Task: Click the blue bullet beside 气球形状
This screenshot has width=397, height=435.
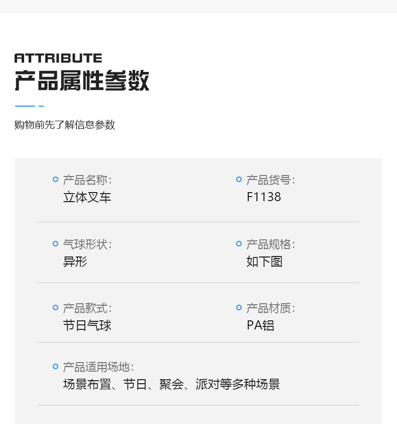Action: tap(56, 244)
